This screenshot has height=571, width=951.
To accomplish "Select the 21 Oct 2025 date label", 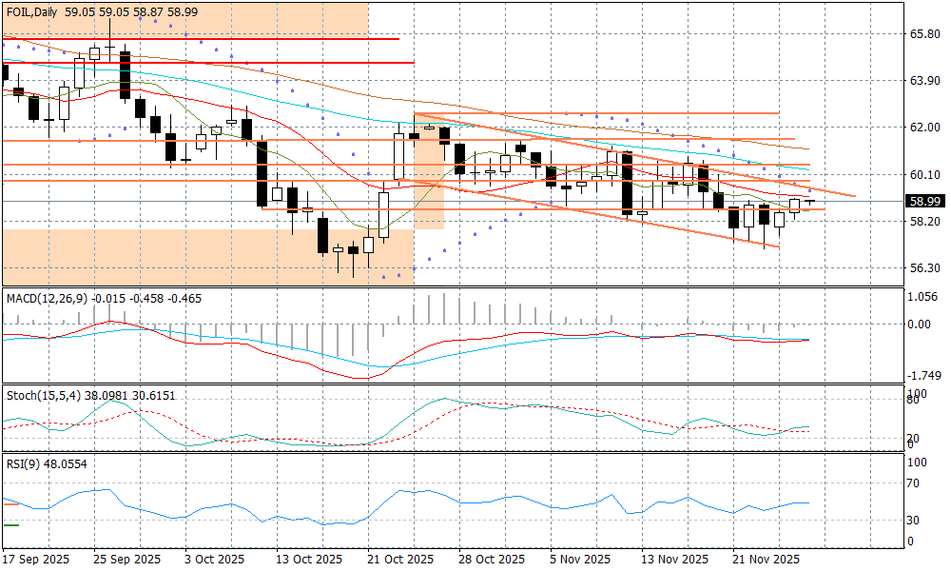I will click(400, 560).
